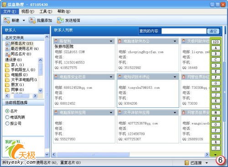This screenshot has height=167, width=228.
Task: Jump to contacts under letter D
Action: click(216, 66)
